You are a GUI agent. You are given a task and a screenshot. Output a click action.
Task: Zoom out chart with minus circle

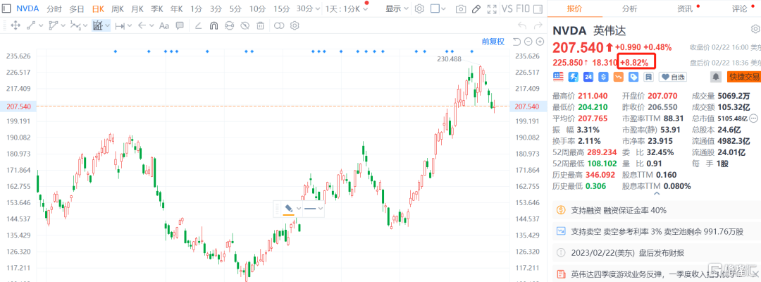528,42
